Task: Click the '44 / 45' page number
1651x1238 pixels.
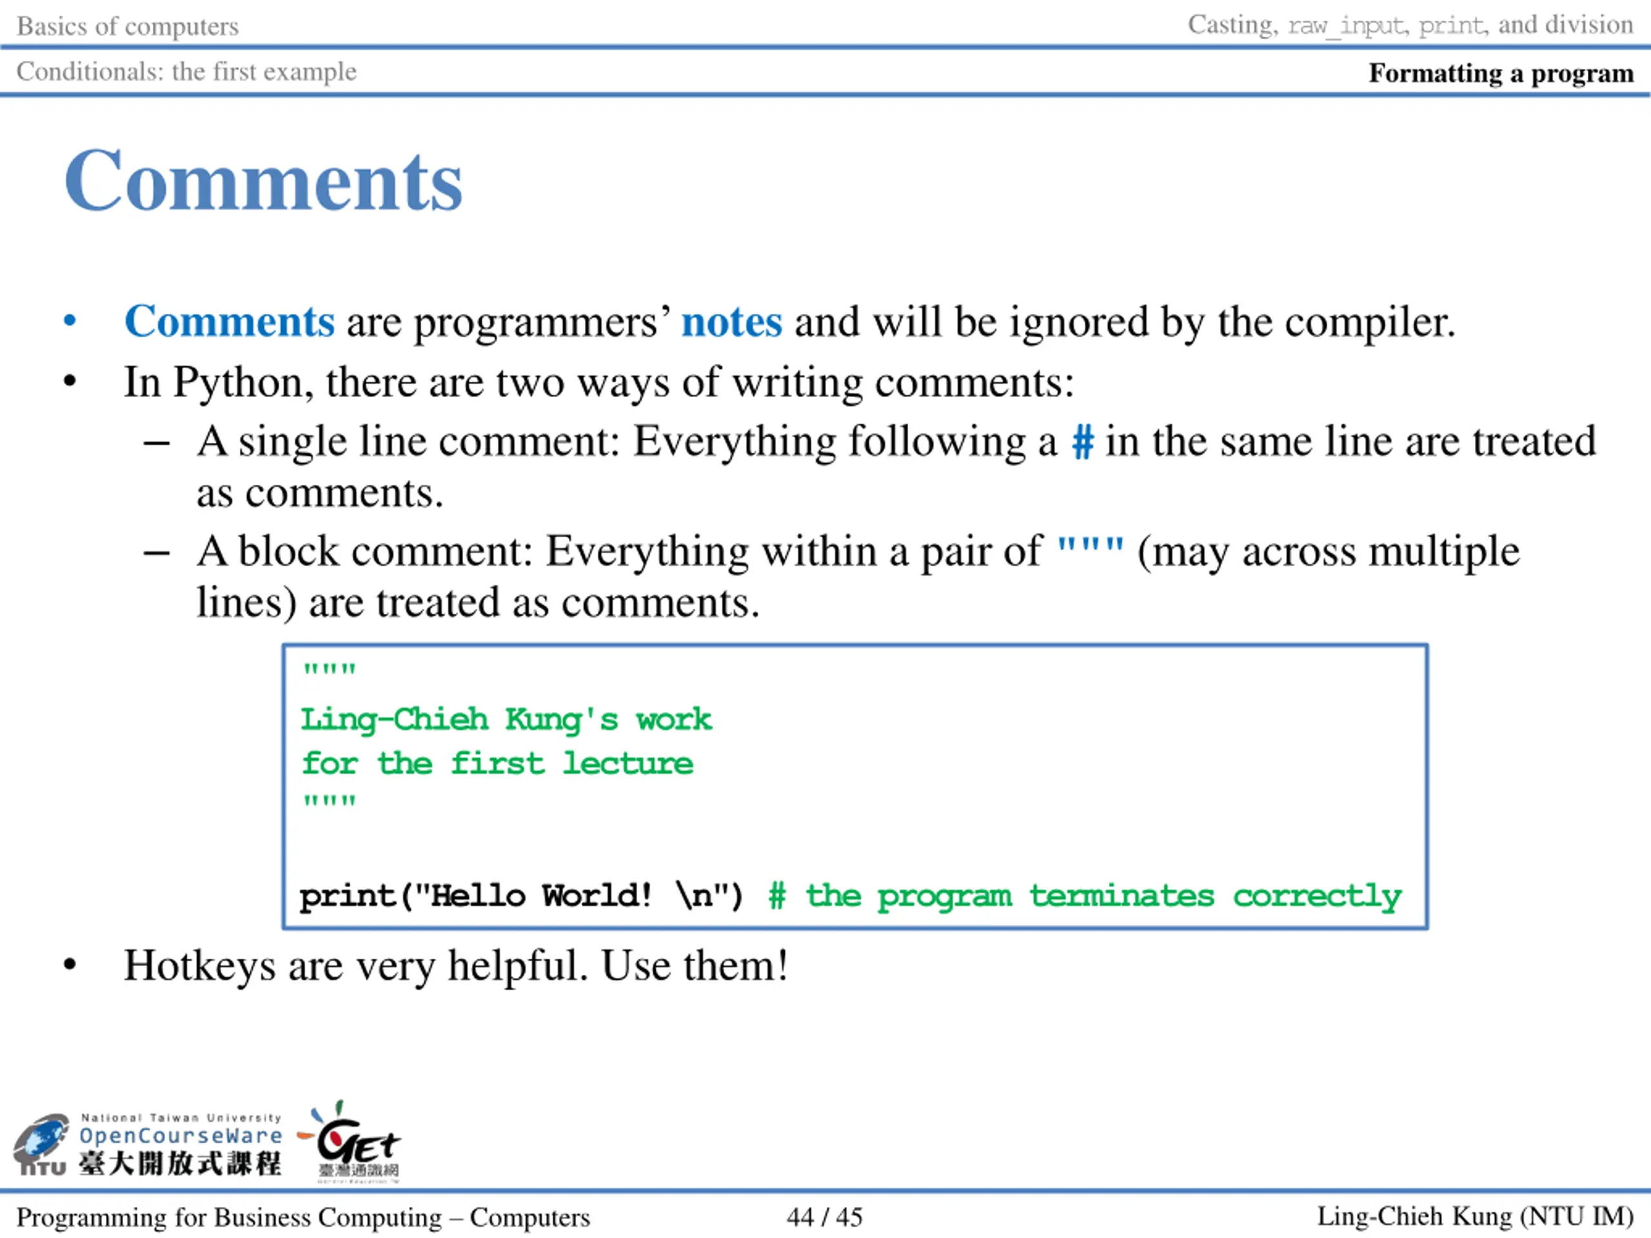Action: (824, 1217)
